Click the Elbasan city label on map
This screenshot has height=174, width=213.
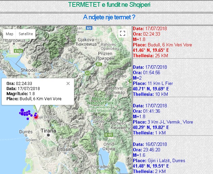(65, 149)
